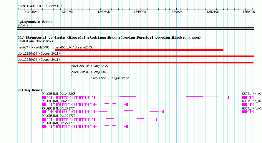Open variant esv1008406 (Pang2010) label
The height and width of the screenshot is (143, 262).
click(90, 66)
